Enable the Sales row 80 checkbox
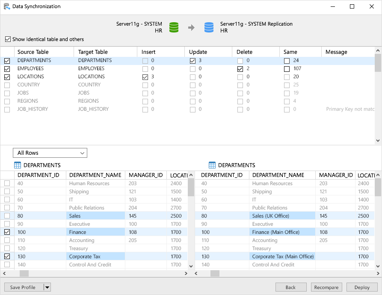 (7, 216)
